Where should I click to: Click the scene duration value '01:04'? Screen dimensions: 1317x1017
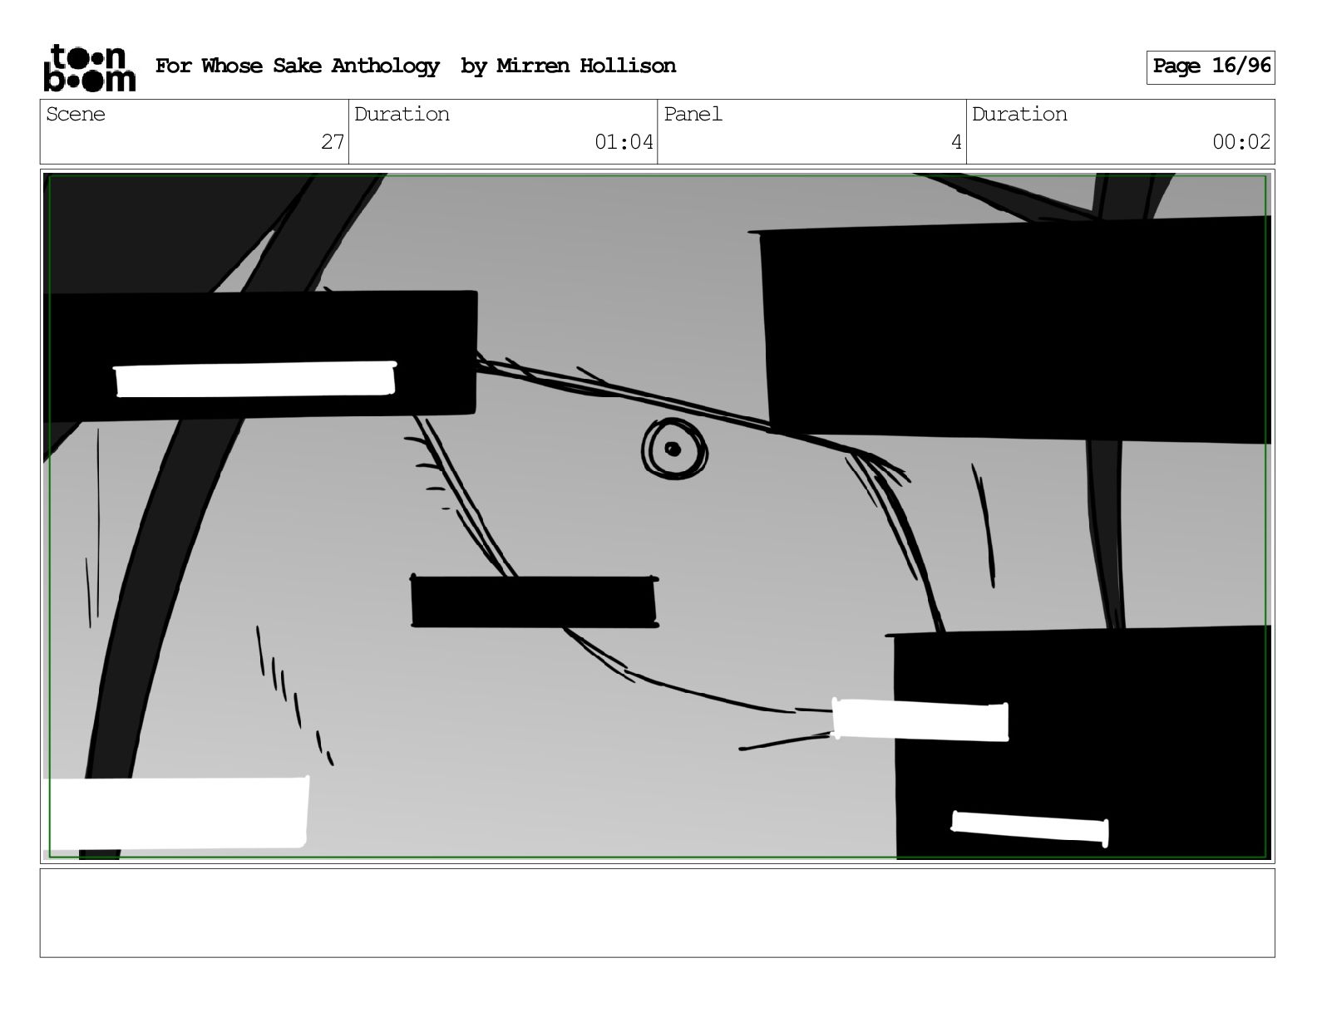(624, 142)
